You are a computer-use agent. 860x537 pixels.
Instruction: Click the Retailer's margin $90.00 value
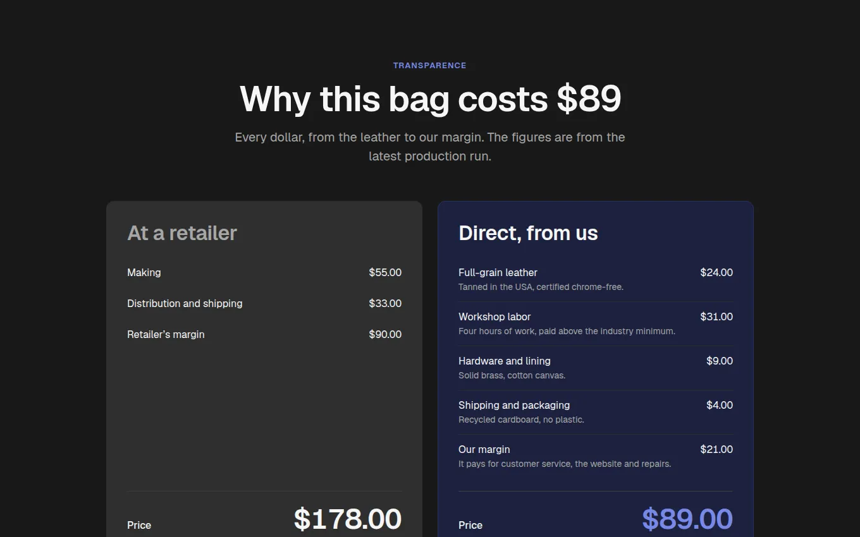pos(385,335)
